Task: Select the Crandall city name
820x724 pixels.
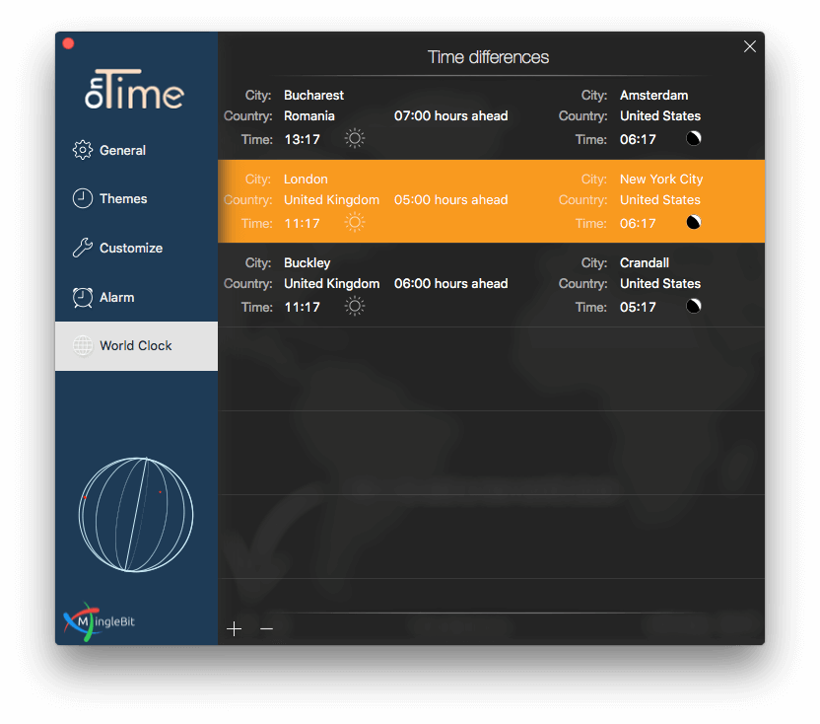Action: (x=645, y=262)
